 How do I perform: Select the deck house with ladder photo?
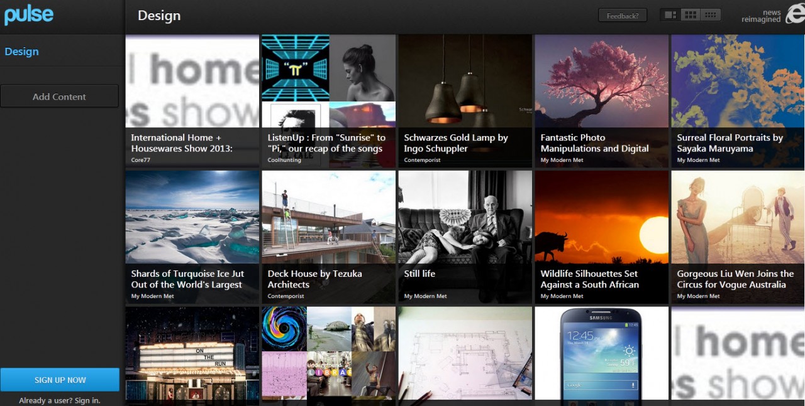329,217
